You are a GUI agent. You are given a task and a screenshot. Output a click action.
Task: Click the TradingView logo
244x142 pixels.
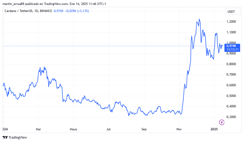5,137
